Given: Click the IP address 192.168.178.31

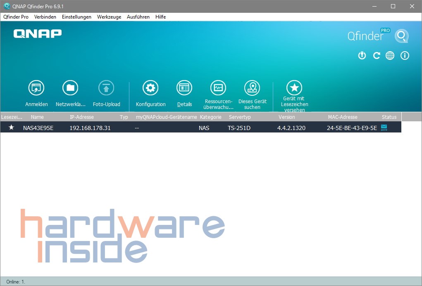Looking at the screenshot, I should (90, 128).
